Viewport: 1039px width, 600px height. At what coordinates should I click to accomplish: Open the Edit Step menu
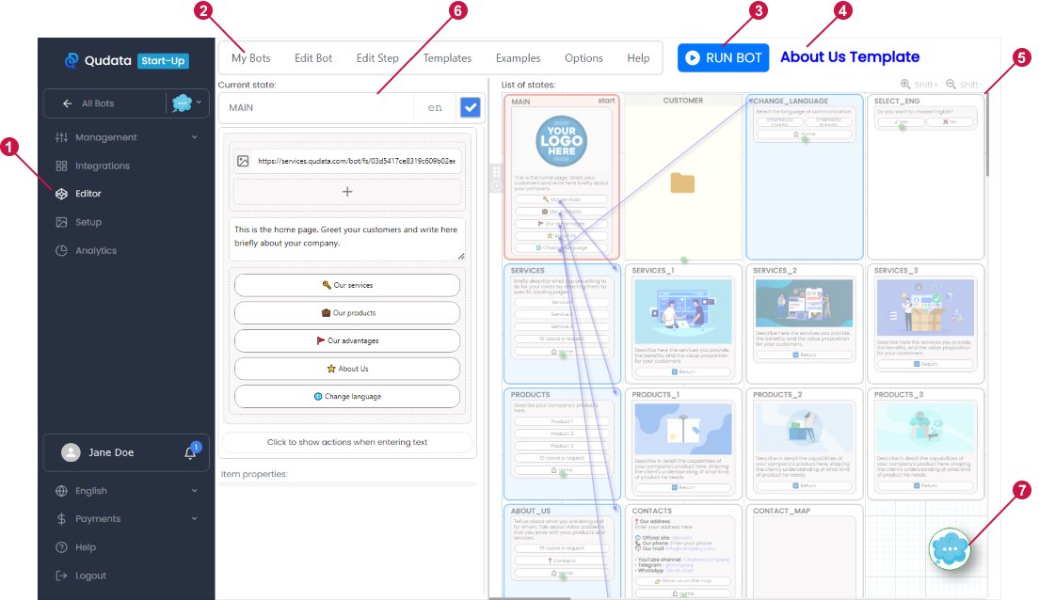coord(377,58)
